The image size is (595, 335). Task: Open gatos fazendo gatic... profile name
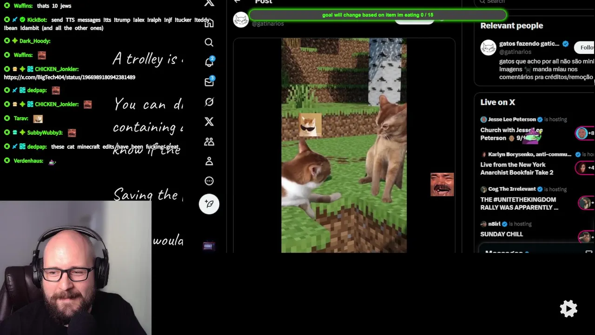529,44
